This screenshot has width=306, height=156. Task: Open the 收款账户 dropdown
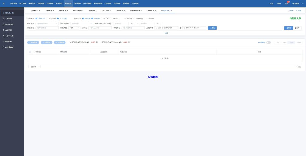pyautogui.click(x=47, y=23)
